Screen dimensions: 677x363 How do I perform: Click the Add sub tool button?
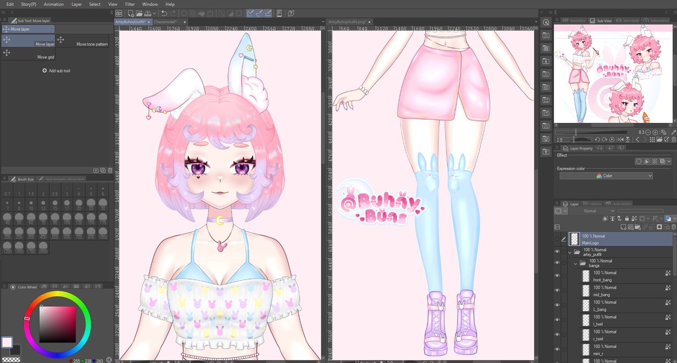[56, 70]
